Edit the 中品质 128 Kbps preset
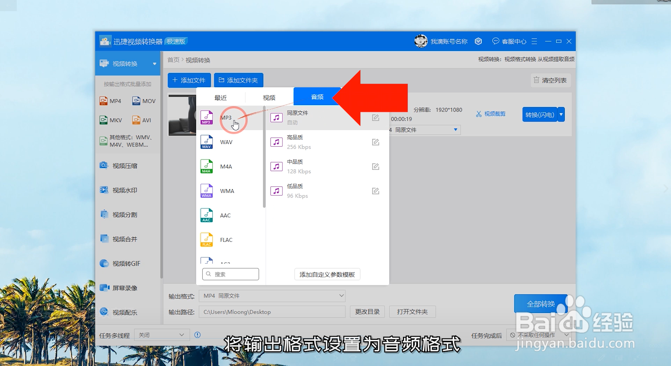The height and width of the screenshot is (366, 671). pyautogui.click(x=375, y=167)
